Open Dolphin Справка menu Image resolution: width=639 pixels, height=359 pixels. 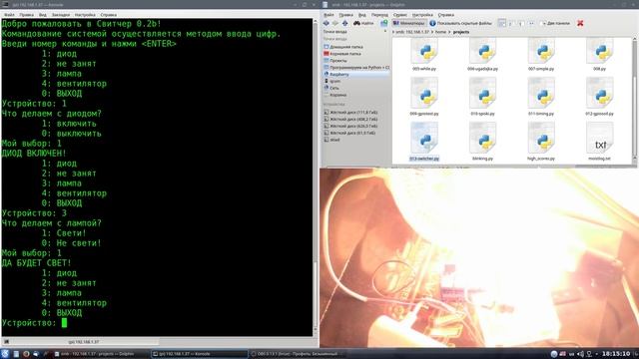pyautogui.click(x=446, y=15)
